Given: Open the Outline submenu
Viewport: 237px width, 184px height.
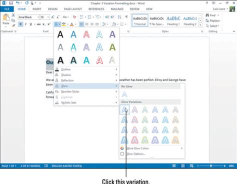Looking at the screenshot, I should [x=86, y=69].
